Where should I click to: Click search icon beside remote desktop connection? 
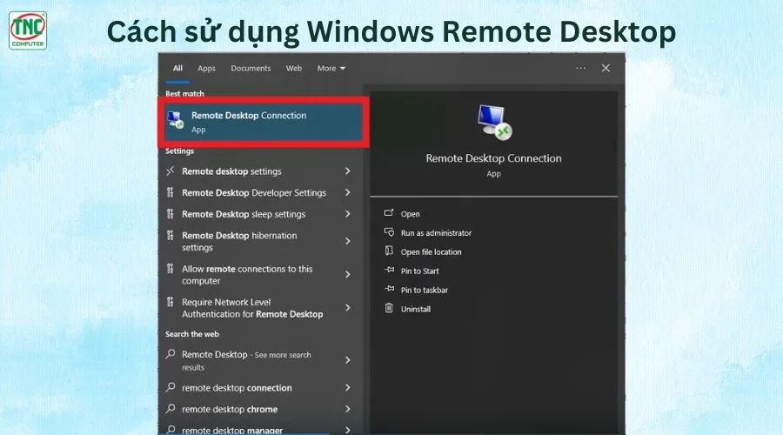click(171, 387)
